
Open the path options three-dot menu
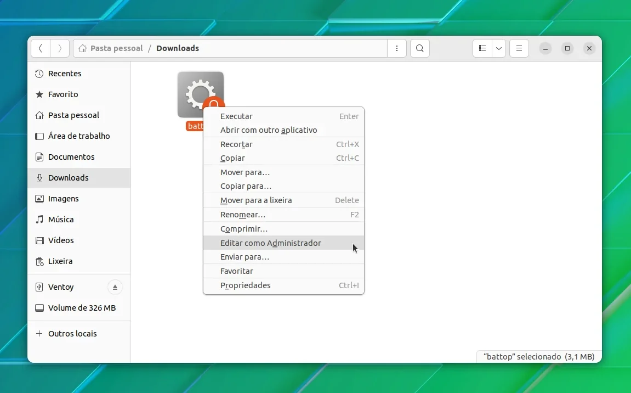(397, 48)
